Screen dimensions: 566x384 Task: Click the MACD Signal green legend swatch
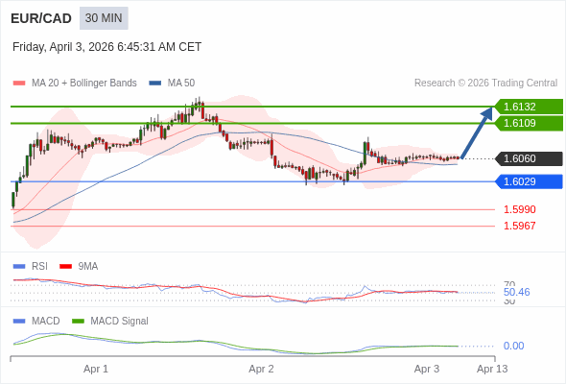click(78, 322)
